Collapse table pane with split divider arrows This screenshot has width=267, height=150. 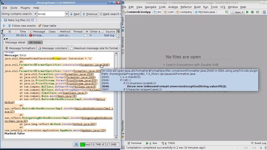click(5, 39)
